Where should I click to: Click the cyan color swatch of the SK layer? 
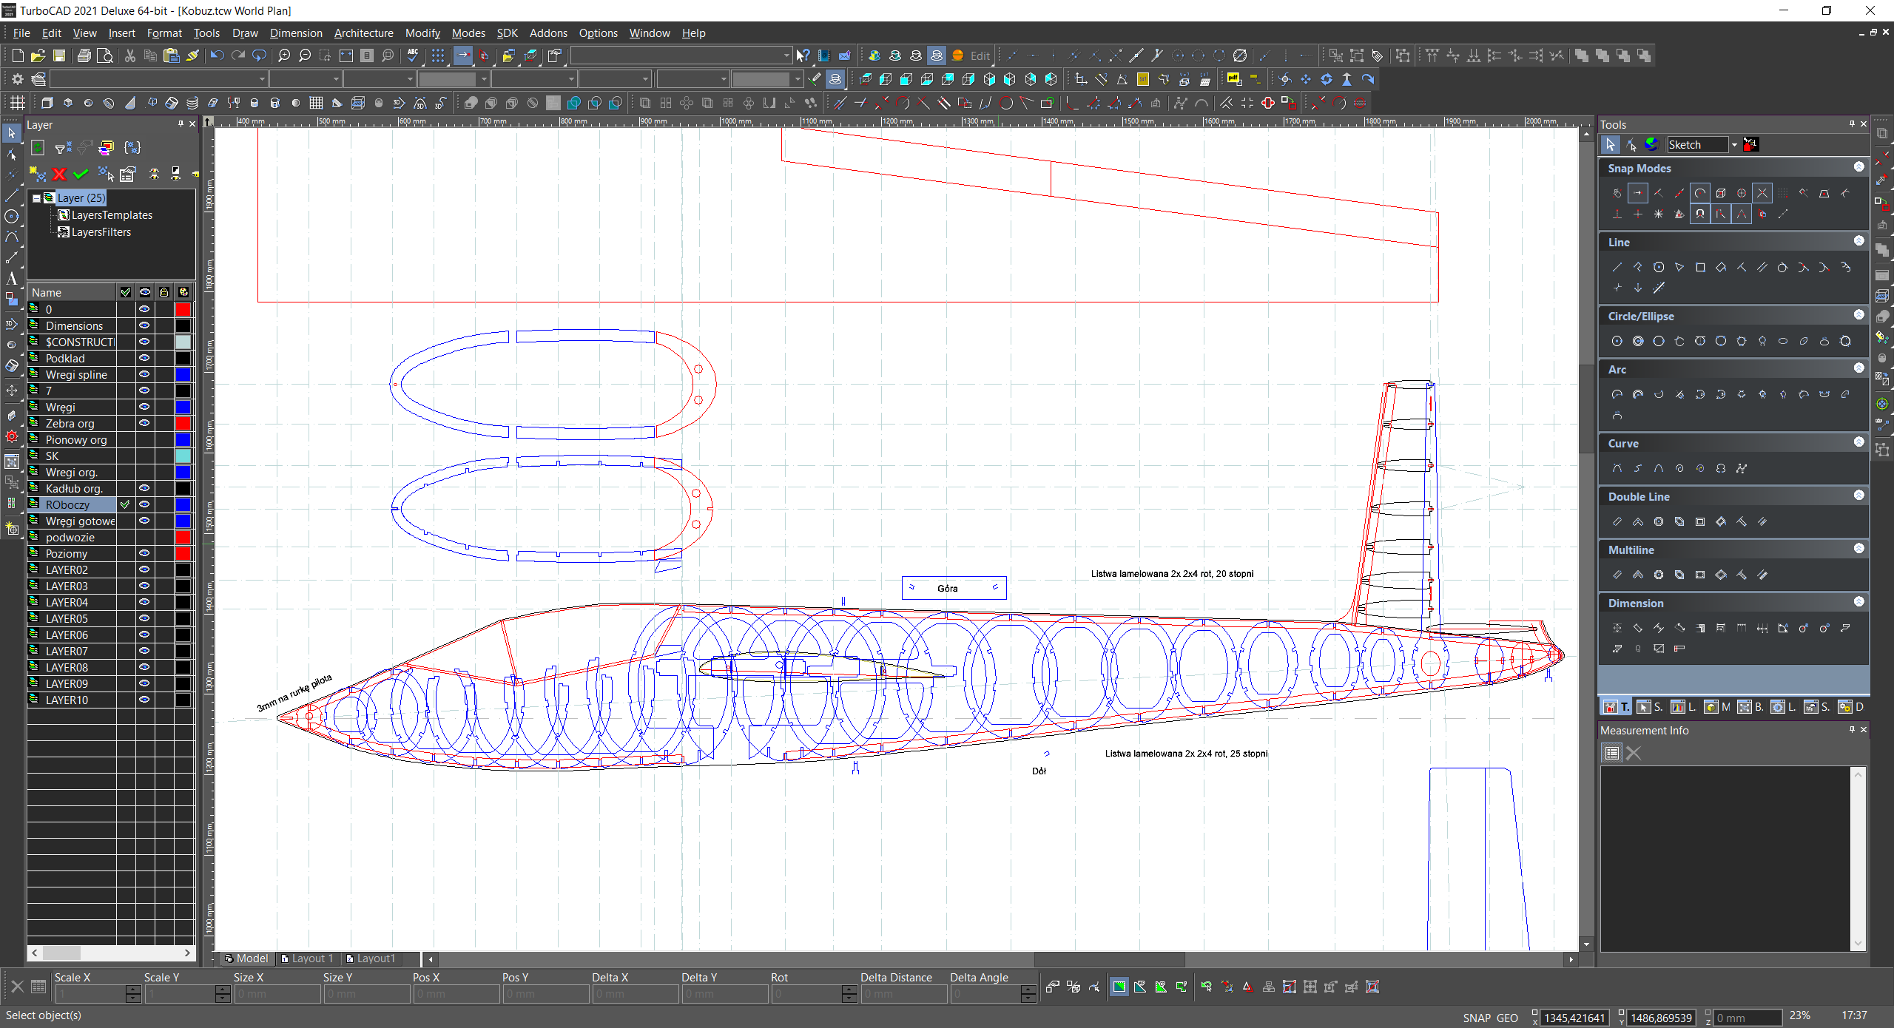[183, 456]
